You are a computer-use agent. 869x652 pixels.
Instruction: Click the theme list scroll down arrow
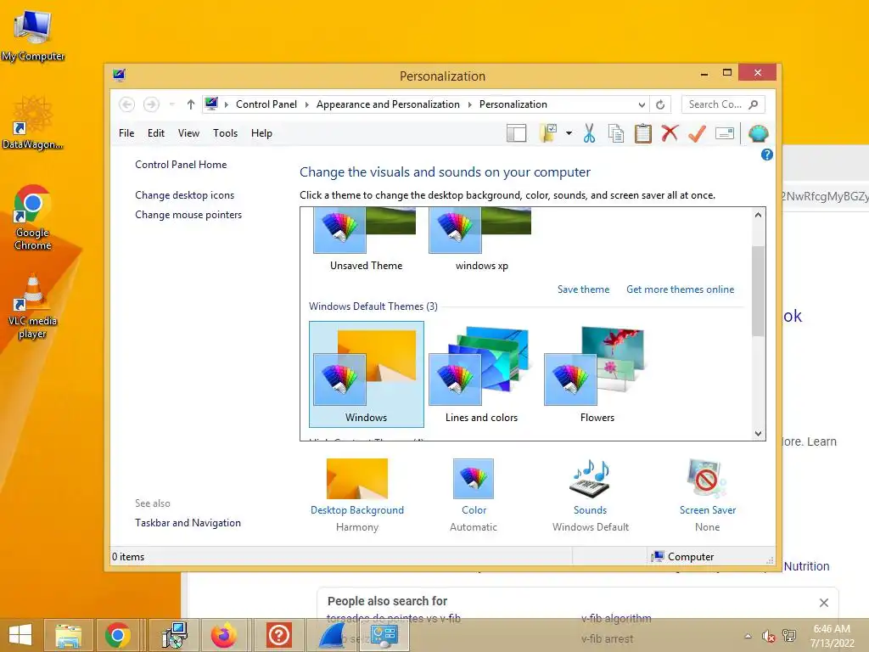pos(758,434)
